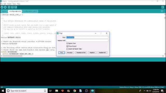Open the Help menu
The height and width of the screenshot is (93, 166).
18,4
